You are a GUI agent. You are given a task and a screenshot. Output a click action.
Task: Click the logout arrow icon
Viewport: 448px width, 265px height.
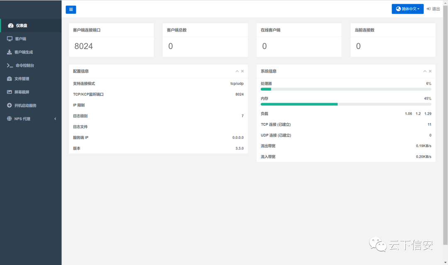pyautogui.click(x=428, y=9)
